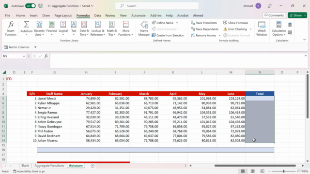Select row 10 header

(x=3, y=122)
